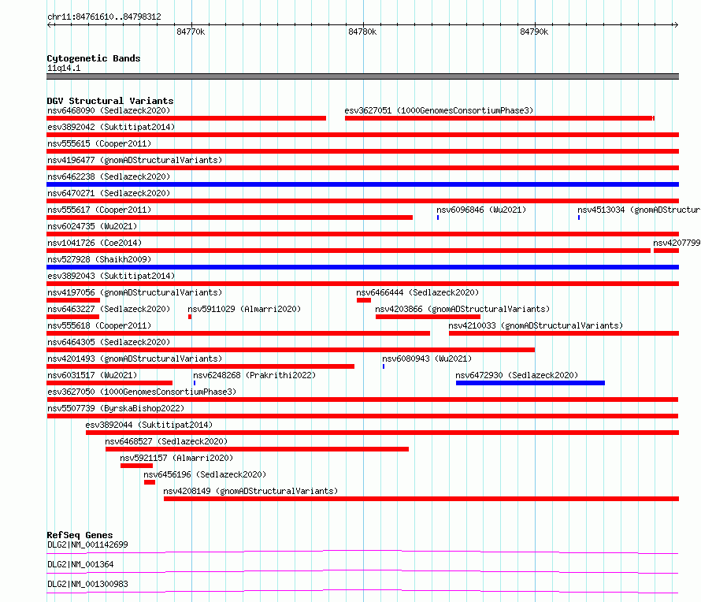Click nsv4210033 (gnomADStructuralVariants) label

[x=536, y=325]
